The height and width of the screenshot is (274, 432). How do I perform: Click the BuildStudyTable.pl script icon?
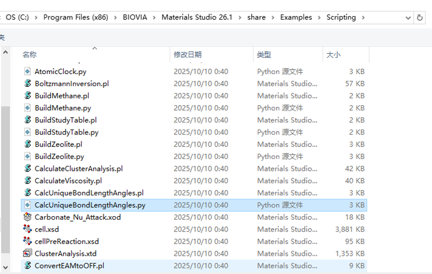point(27,120)
